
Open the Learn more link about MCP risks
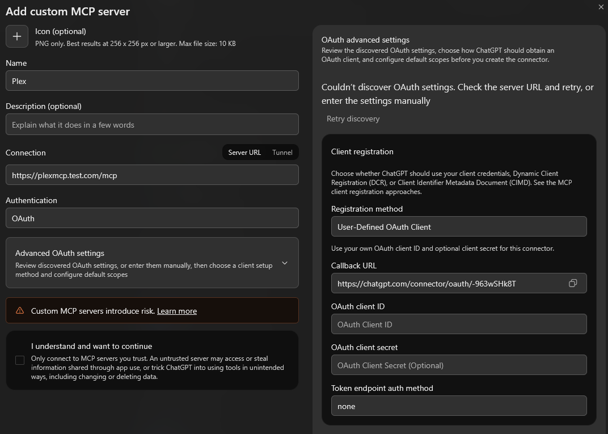point(177,311)
